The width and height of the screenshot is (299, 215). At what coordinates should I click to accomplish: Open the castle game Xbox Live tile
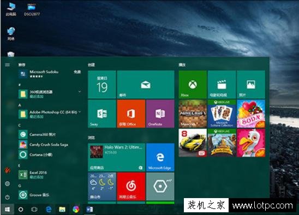222,143
